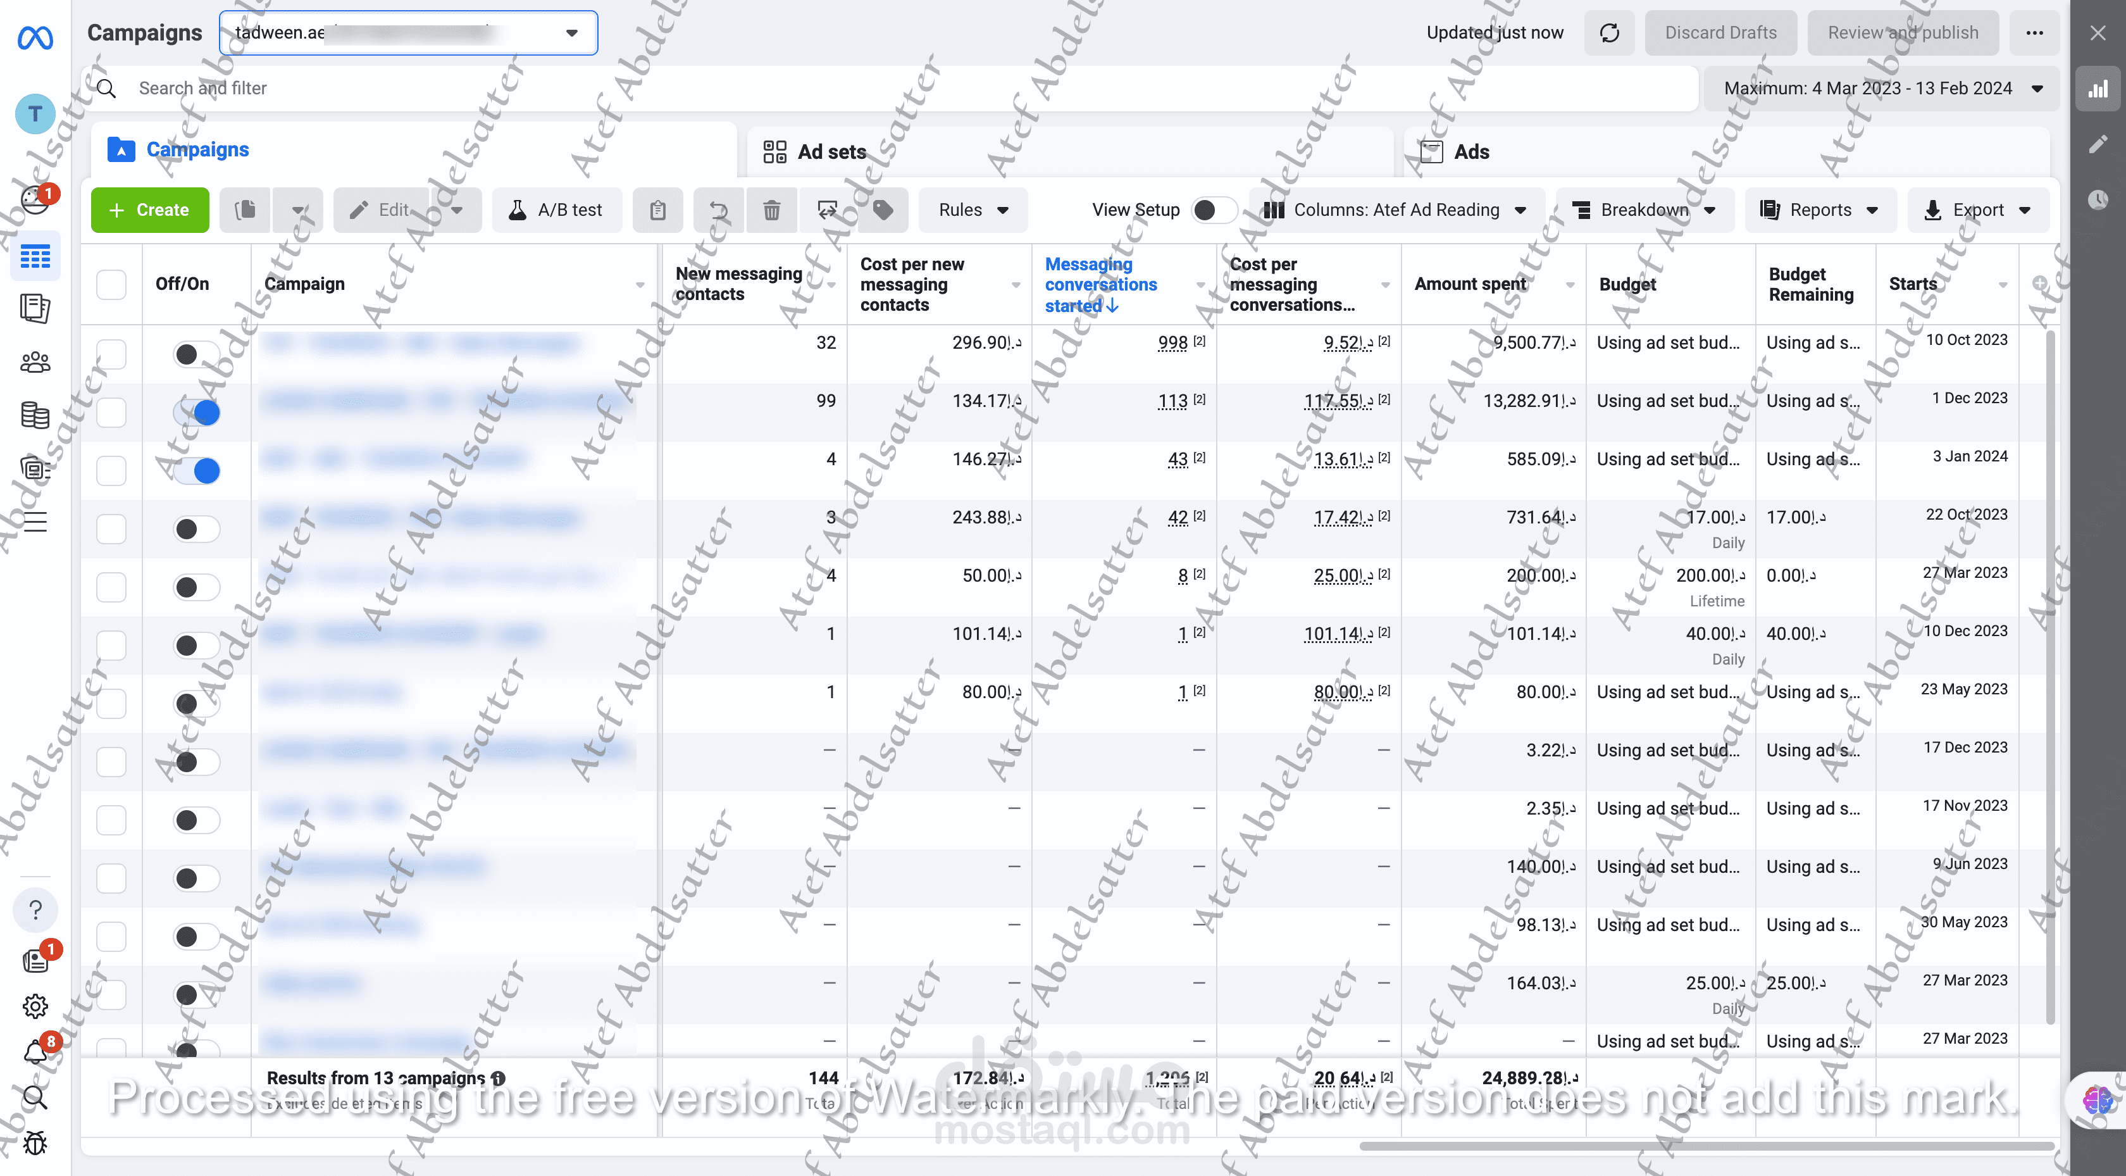Open the Columns: Atef Ad Reading dropdown
Viewport: 2126px width, 1176px height.
(1396, 210)
